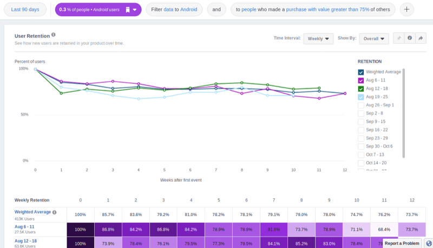Open the chart info icon
This screenshot has width=433, height=248.
click(410, 38)
